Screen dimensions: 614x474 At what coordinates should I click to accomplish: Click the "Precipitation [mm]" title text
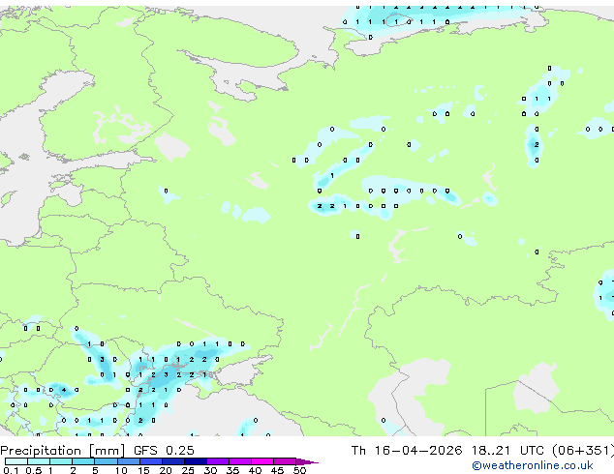coord(63,451)
